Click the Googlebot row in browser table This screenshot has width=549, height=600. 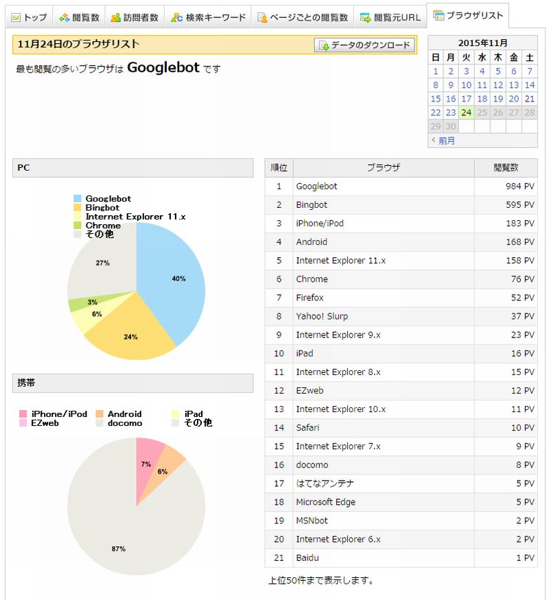[401, 187]
